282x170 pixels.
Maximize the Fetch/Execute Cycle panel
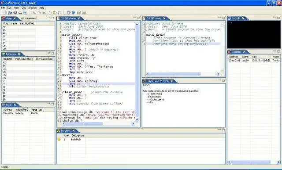click(x=223, y=81)
